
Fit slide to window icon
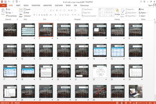pos(154,103)
